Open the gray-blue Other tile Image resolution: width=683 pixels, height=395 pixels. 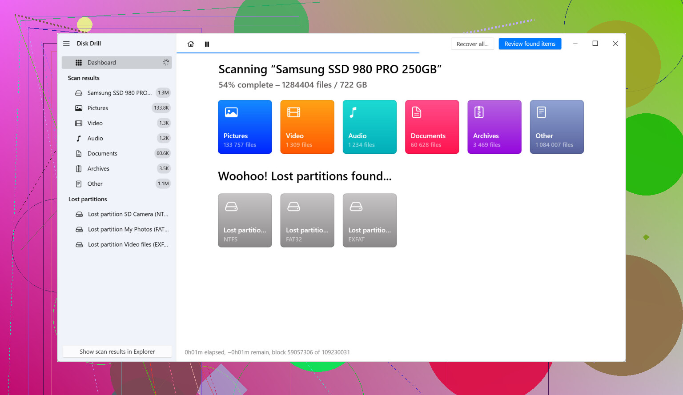point(557,127)
